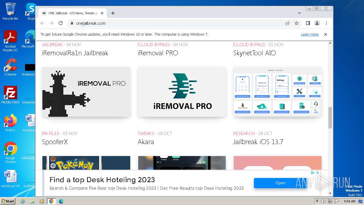The height and width of the screenshot is (205, 364).
Task: Expand the tab search chevron
Action: point(299,13)
